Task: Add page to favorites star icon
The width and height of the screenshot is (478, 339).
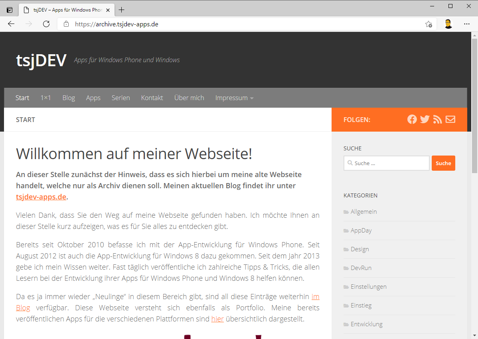Action: pyautogui.click(x=429, y=24)
